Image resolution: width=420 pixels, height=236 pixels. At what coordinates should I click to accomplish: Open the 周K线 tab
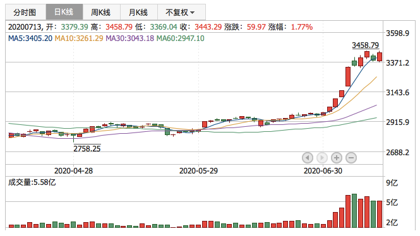point(102,12)
